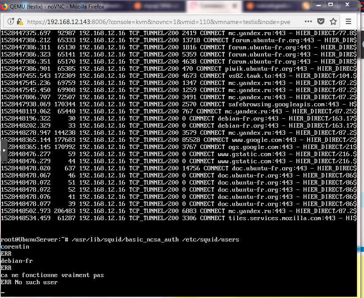The height and width of the screenshot is (298, 364).
Task: Click the timestamp 1528447375.697 in the log
Action: 26,33
